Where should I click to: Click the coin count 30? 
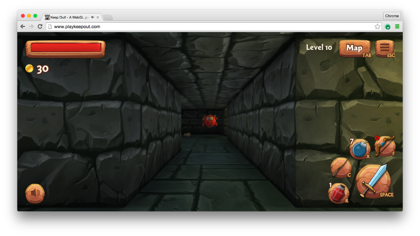(x=43, y=69)
